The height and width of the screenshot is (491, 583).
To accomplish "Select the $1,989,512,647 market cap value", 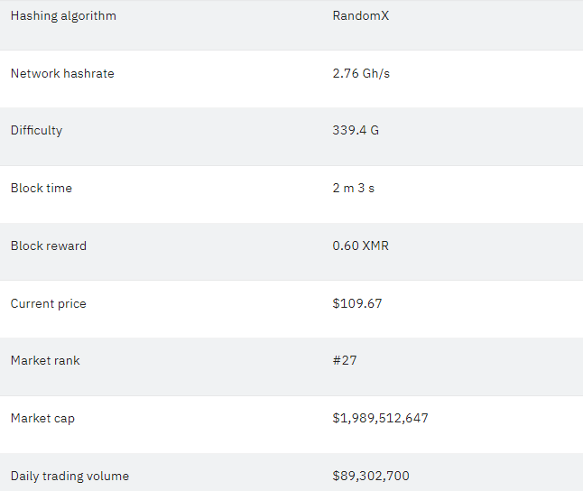I will click(380, 418).
